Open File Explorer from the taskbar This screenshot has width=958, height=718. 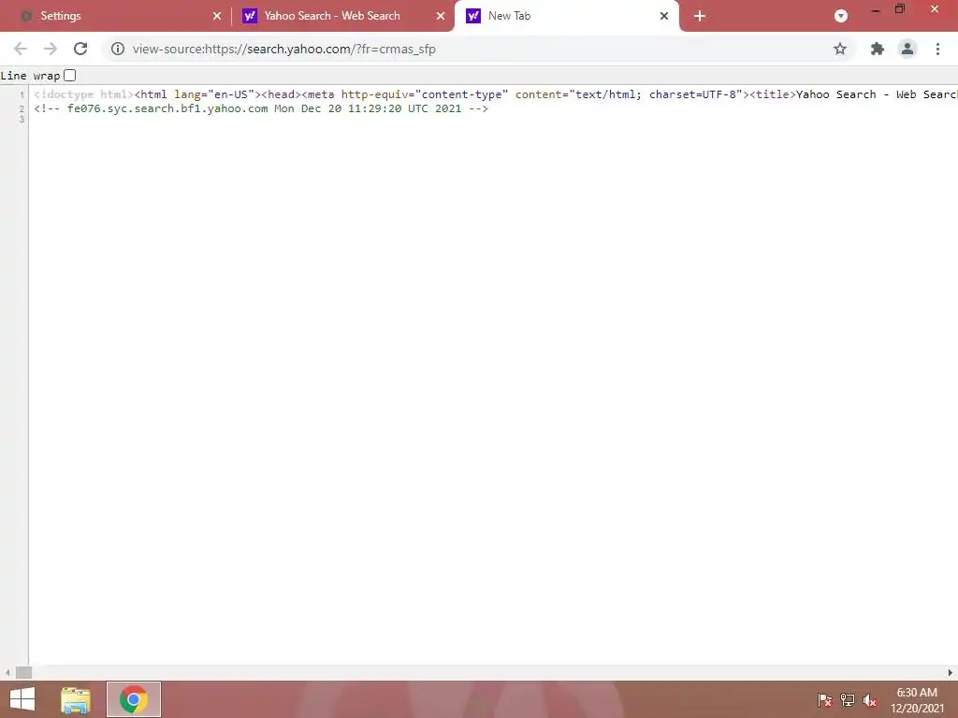tap(76, 699)
